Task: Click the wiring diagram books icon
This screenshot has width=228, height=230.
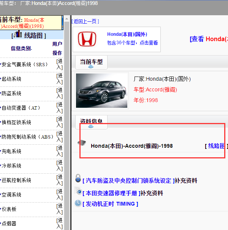Action: click(x=18, y=34)
